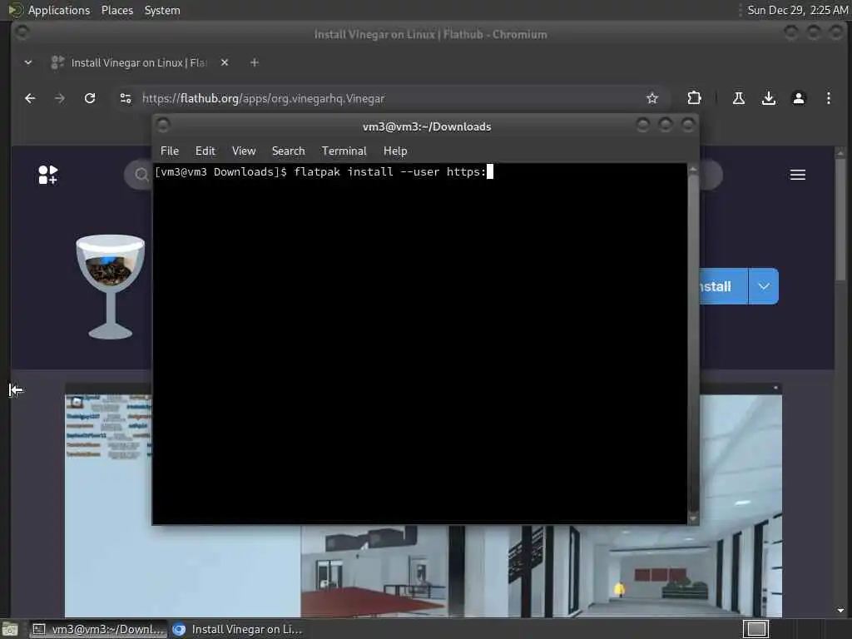This screenshot has height=639, width=852.
Task: Expand the Install button dropdown arrow
Action: click(764, 286)
